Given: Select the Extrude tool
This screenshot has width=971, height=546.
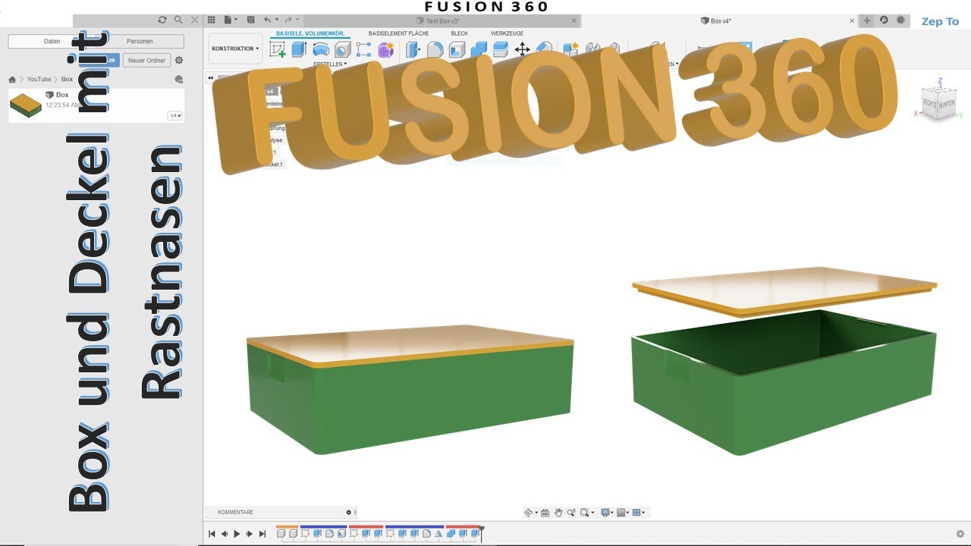Looking at the screenshot, I should coord(299,50).
